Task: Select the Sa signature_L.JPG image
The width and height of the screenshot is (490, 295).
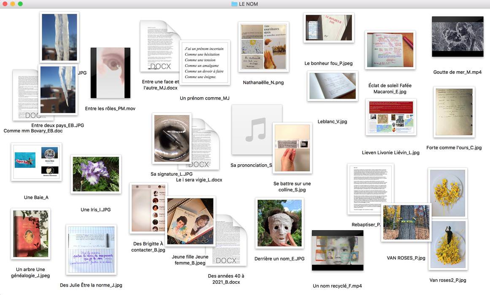Action: click(172, 138)
